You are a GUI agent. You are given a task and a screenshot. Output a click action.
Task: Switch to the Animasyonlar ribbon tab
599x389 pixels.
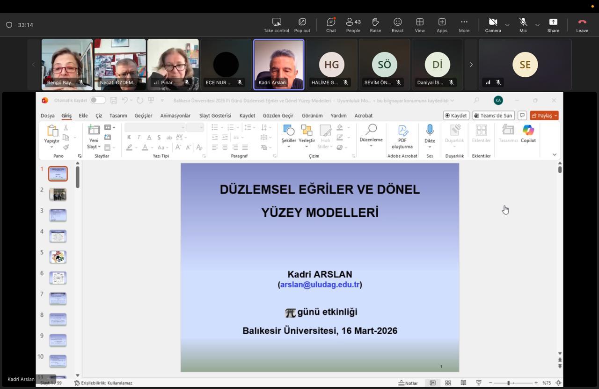(x=175, y=116)
